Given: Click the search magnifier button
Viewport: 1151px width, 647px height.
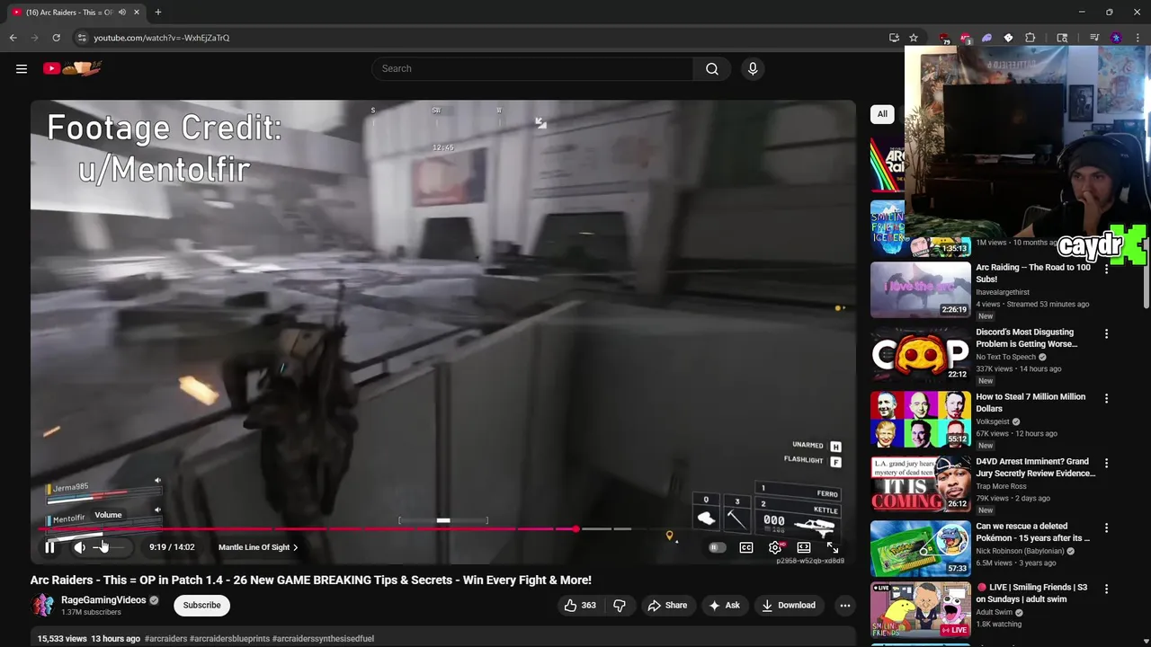Looking at the screenshot, I should 711,68.
